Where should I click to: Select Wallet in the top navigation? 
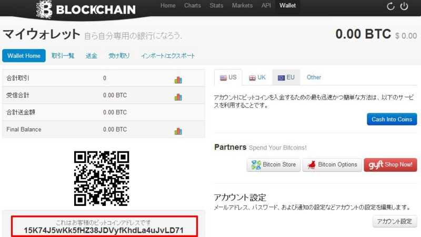[x=287, y=5]
